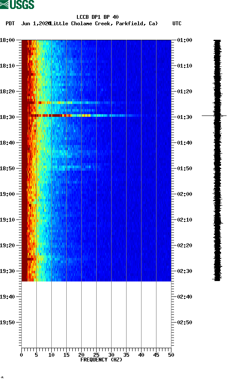Click the 18:40 PDT time label

coord(7,143)
